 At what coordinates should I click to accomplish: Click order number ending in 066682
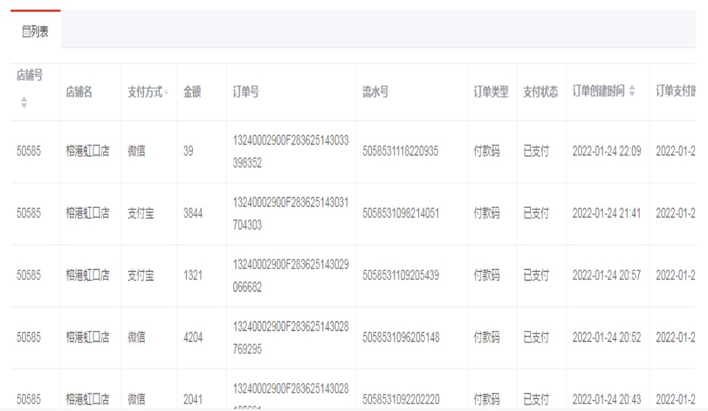click(x=291, y=275)
